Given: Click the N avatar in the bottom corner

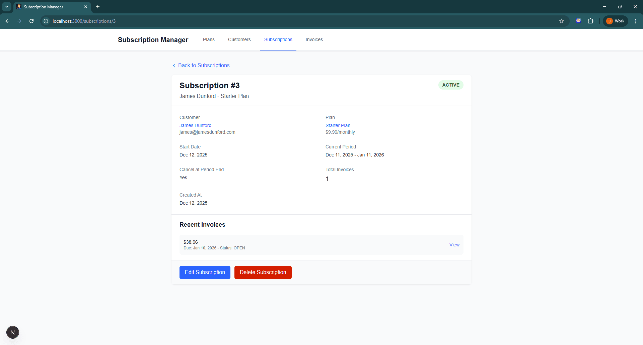Looking at the screenshot, I should tap(13, 332).
